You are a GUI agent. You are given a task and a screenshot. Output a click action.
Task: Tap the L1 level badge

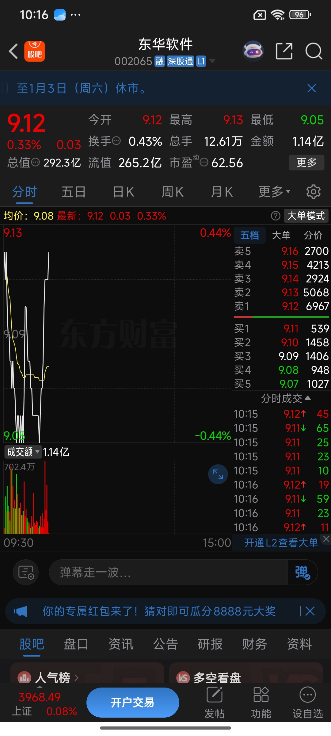201,61
